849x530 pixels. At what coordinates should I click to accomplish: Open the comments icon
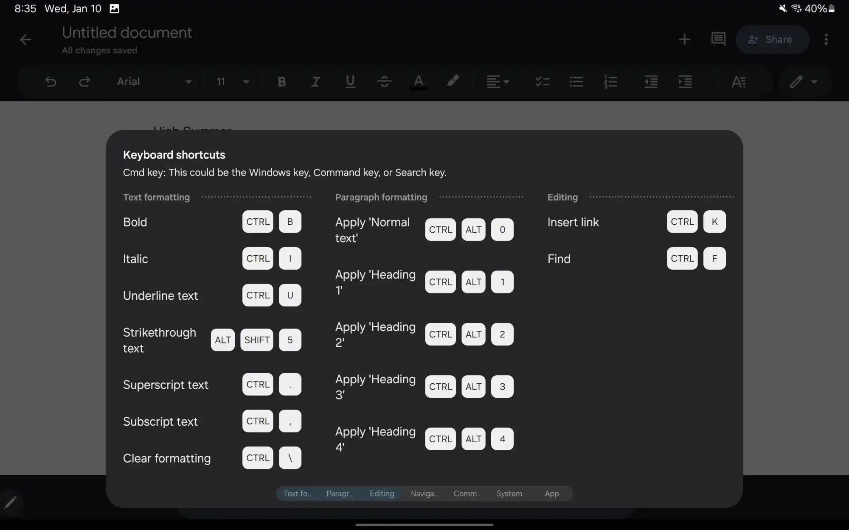coord(718,39)
